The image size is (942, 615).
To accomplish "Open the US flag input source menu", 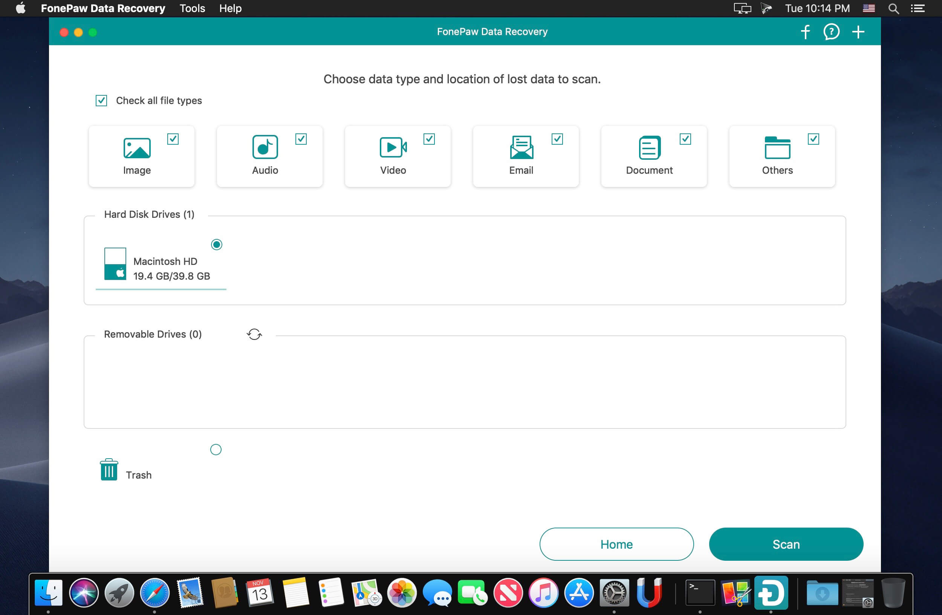I will pyautogui.click(x=869, y=8).
